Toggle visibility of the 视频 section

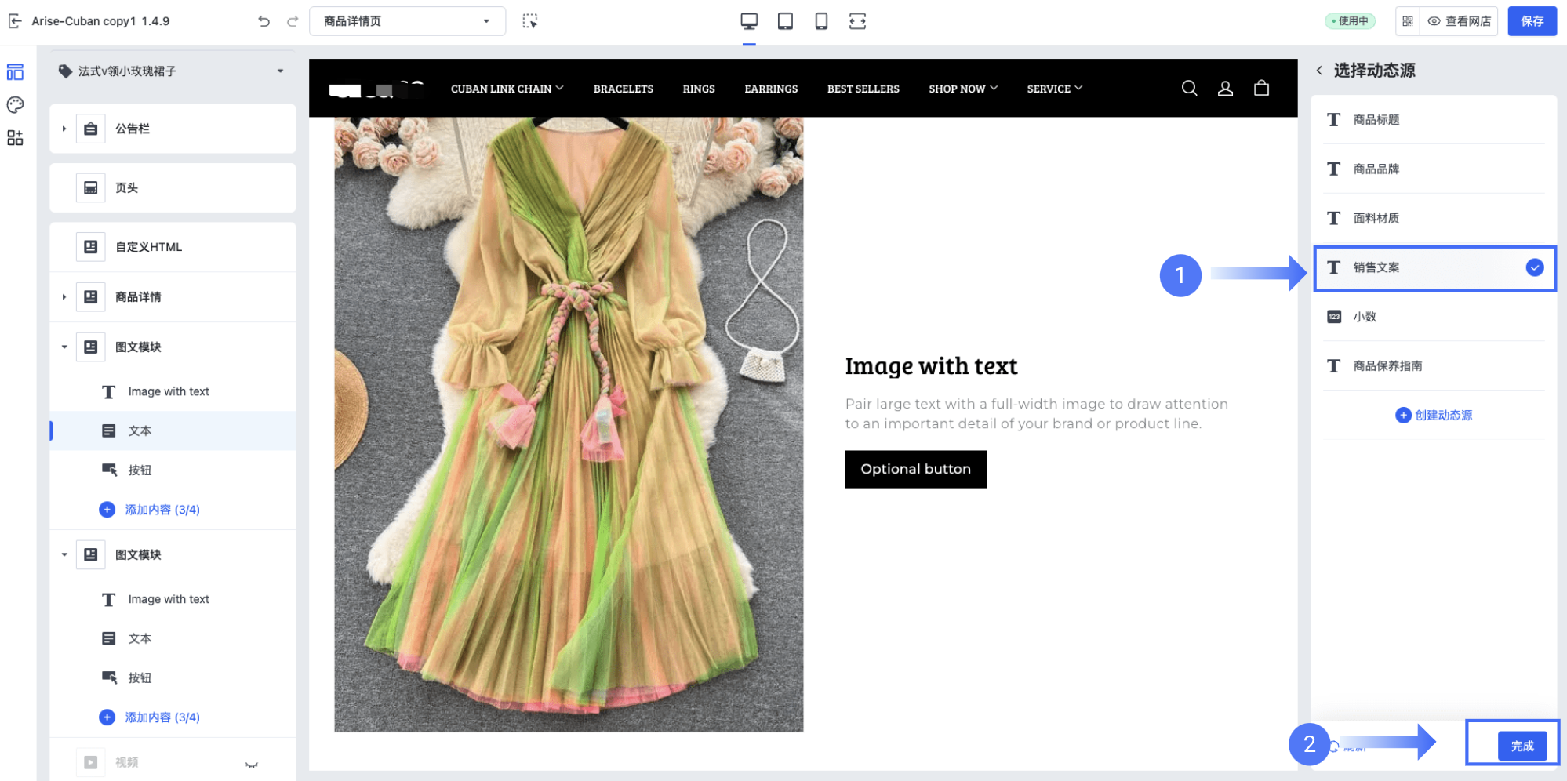252,765
